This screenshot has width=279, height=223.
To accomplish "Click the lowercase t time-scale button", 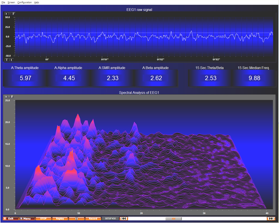I will point(11,59).
